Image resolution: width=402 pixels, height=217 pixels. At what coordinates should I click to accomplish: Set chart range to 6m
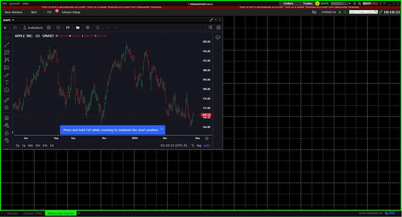[31, 146]
